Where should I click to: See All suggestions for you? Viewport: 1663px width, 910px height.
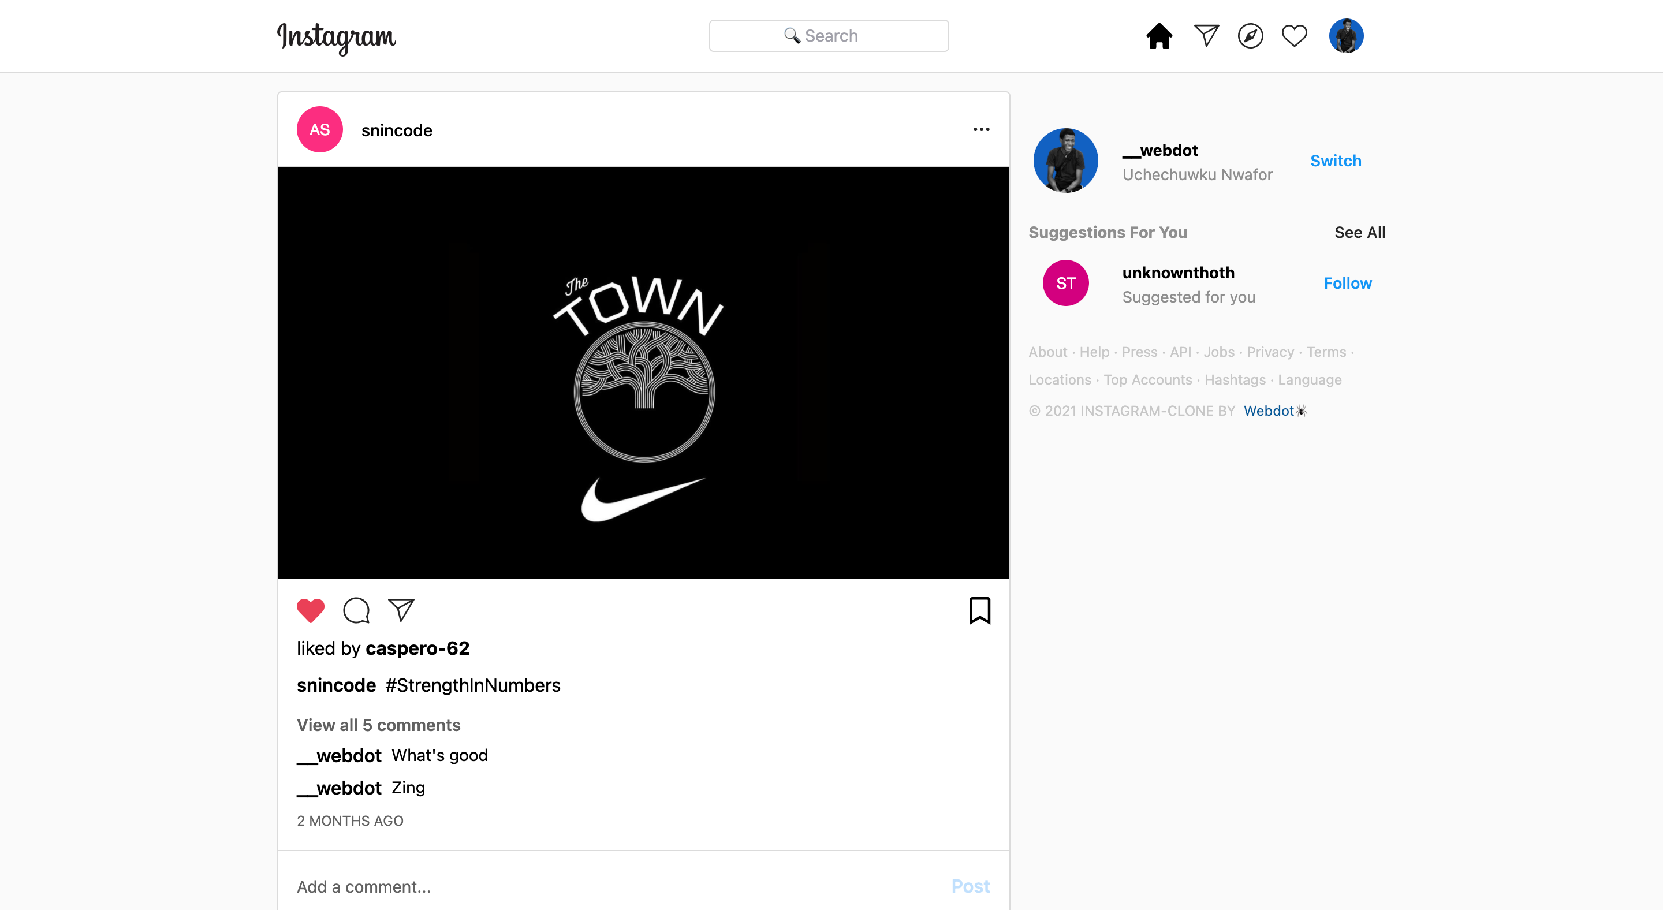click(x=1360, y=232)
